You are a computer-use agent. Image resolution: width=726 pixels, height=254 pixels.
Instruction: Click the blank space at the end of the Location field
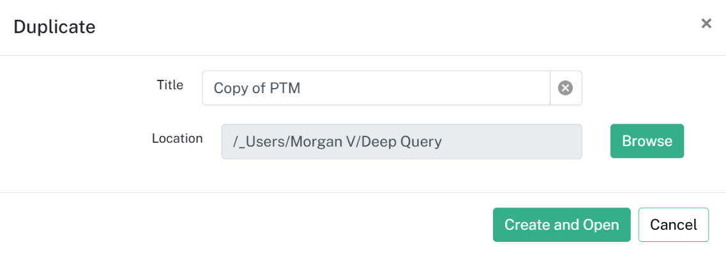coord(511,142)
